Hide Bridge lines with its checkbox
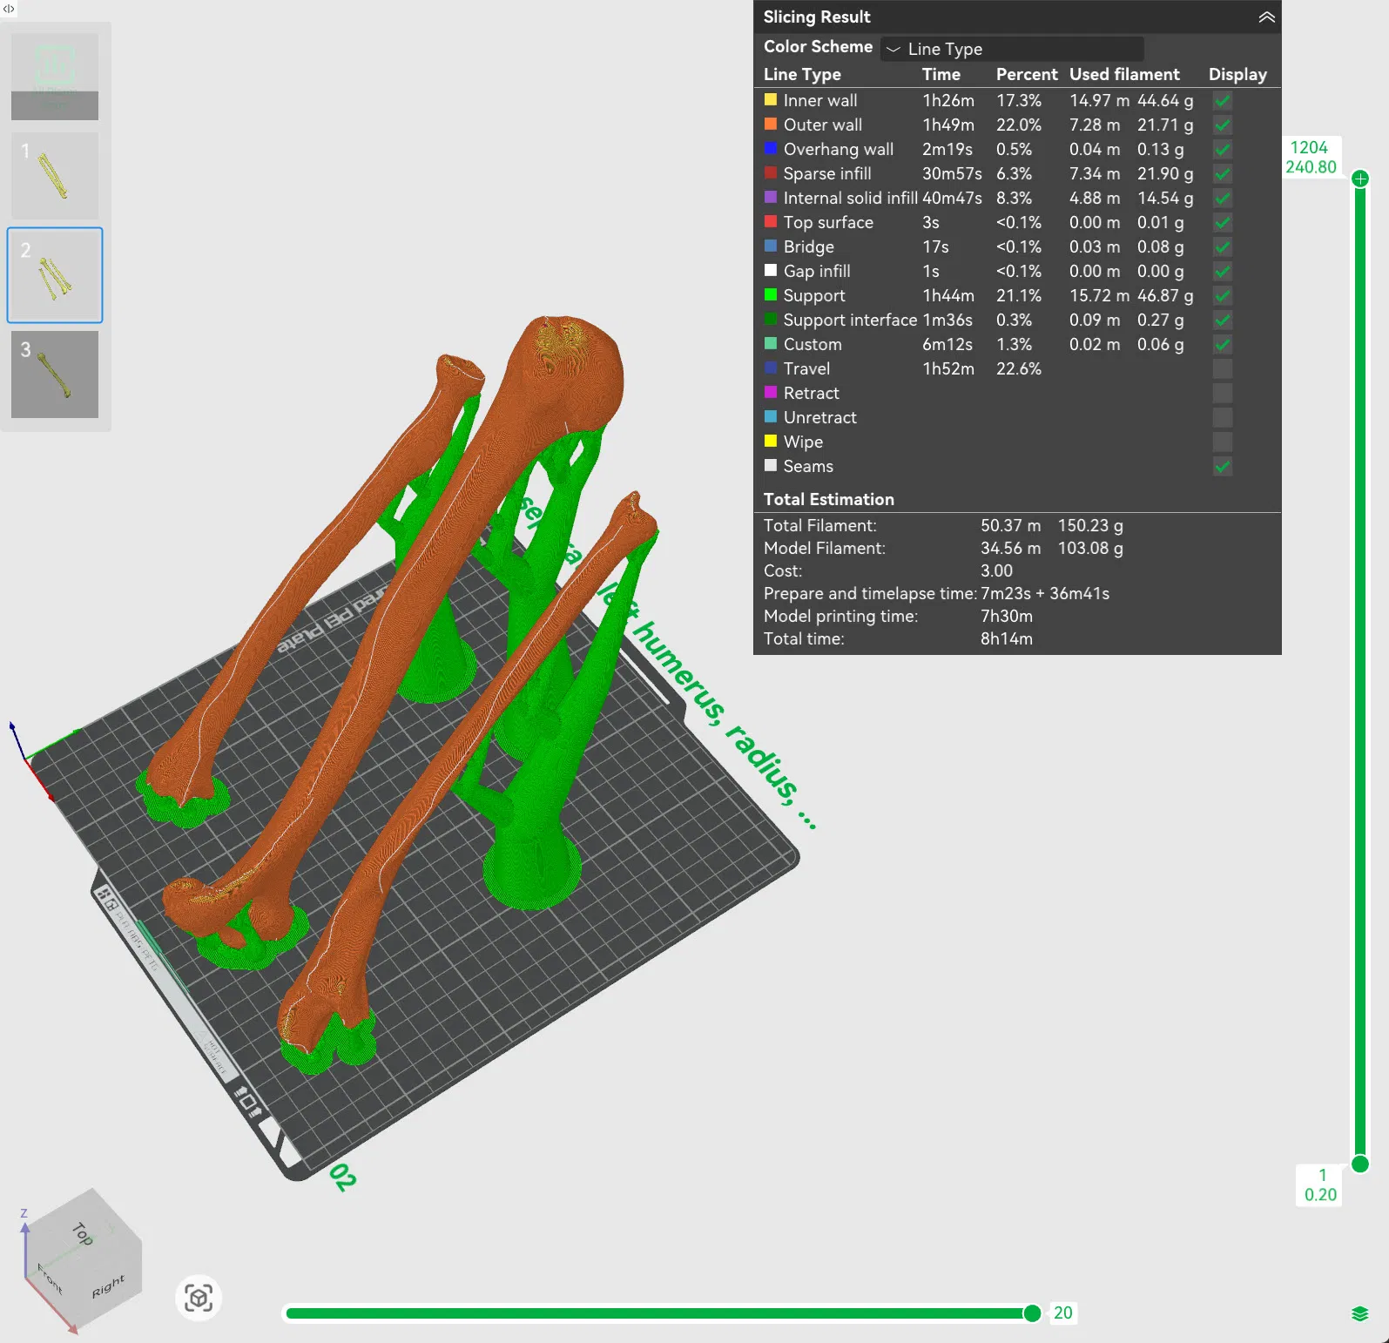1389x1343 pixels. pyautogui.click(x=1223, y=246)
